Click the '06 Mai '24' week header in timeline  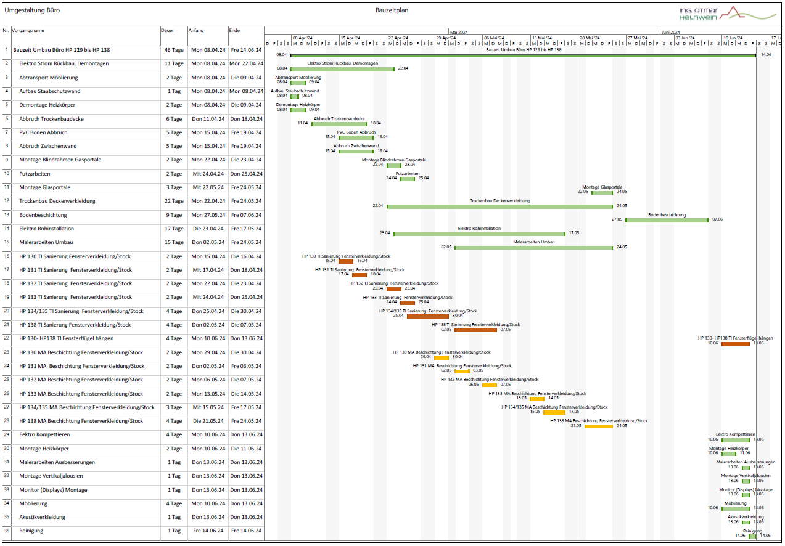point(494,37)
